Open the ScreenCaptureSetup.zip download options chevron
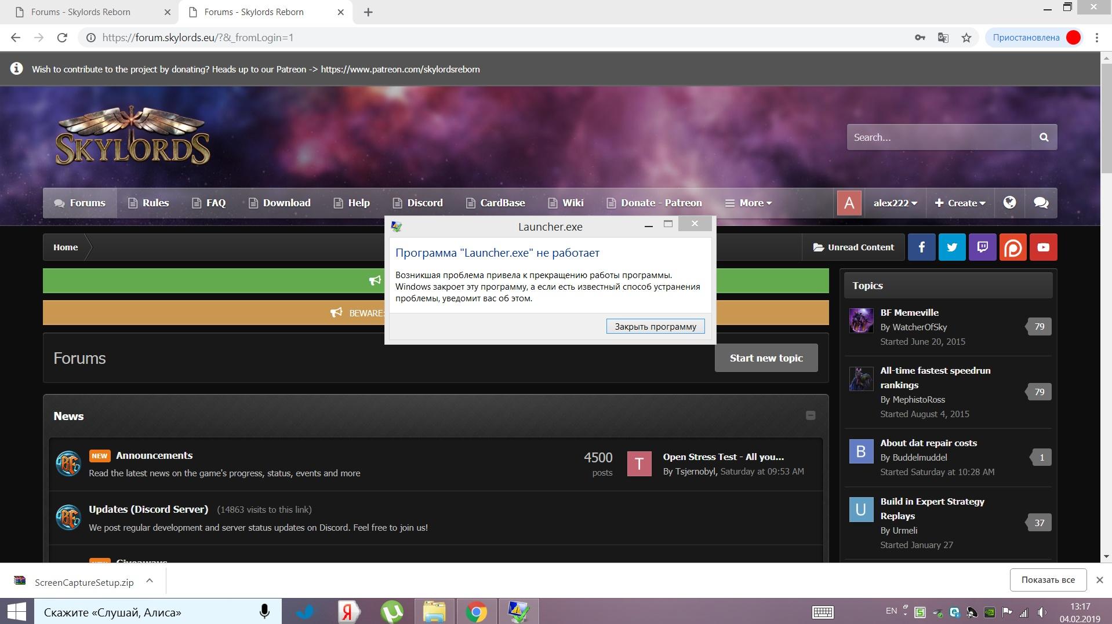This screenshot has width=1112, height=624. point(150,581)
